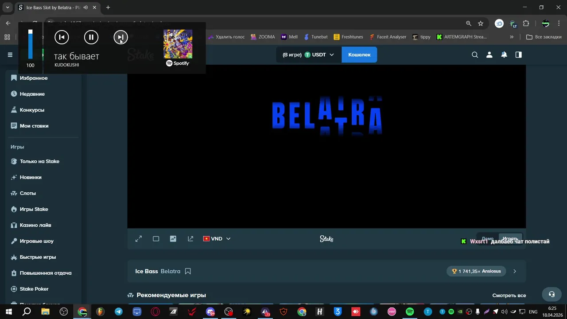The image size is (567, 319).
Task: Toggle theater mode rectangle icon
Action: pos(156,239)
